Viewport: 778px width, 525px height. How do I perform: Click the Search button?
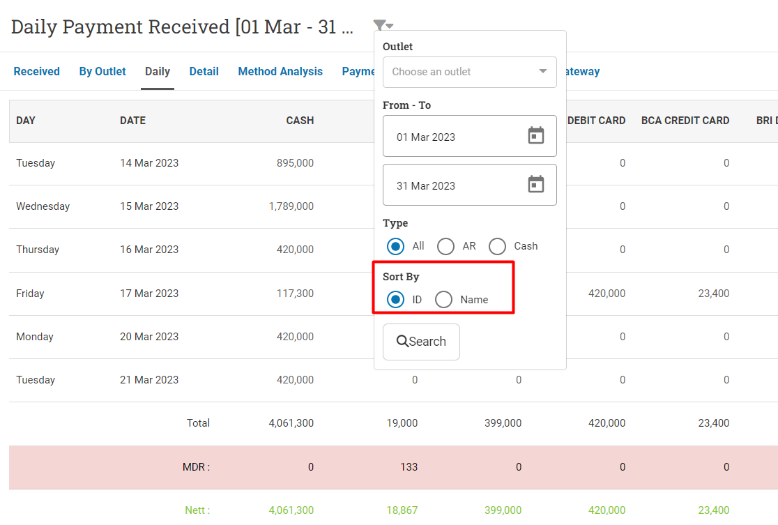point(421,342)
